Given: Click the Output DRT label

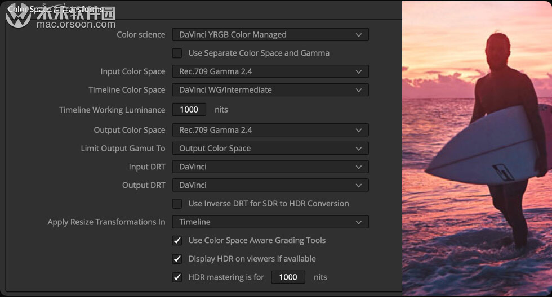Looking at the screenshot, I should pyautogui.click(x=144, y=185).
